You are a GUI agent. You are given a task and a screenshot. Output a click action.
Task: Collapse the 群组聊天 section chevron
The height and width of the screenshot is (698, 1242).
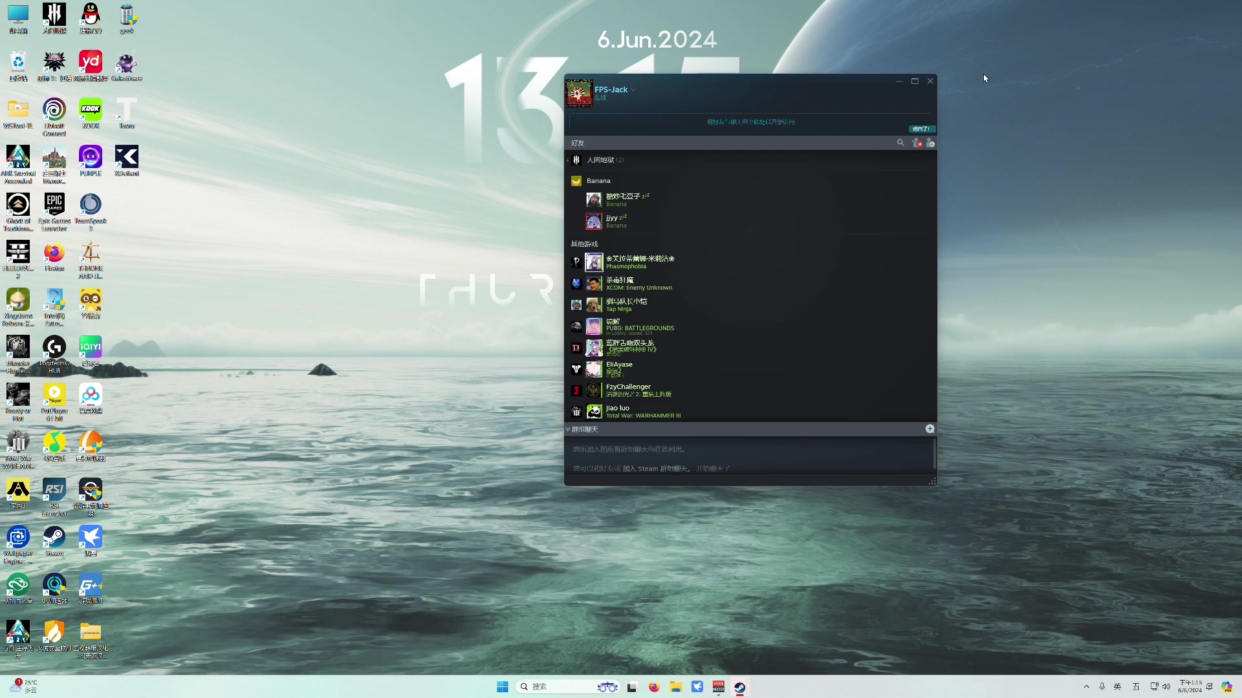pyautogui.click(x=568, y=429)
